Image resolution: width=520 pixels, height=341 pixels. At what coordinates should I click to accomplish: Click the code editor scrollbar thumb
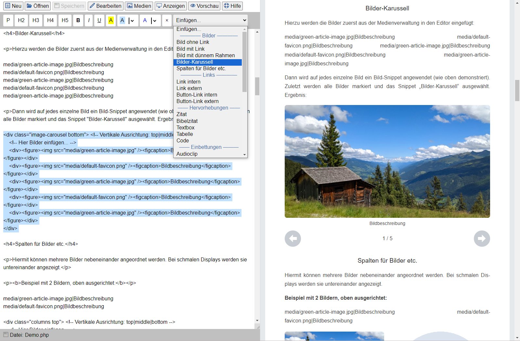(257, 86)
